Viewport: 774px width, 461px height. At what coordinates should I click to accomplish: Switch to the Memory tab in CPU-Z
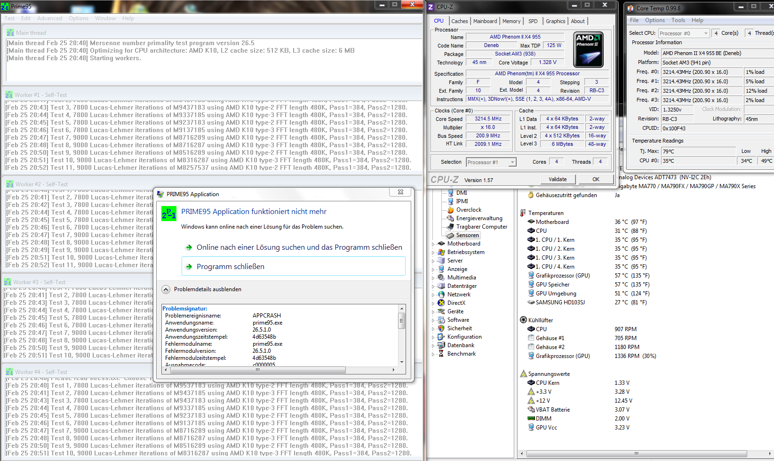[x=511, y=21]
